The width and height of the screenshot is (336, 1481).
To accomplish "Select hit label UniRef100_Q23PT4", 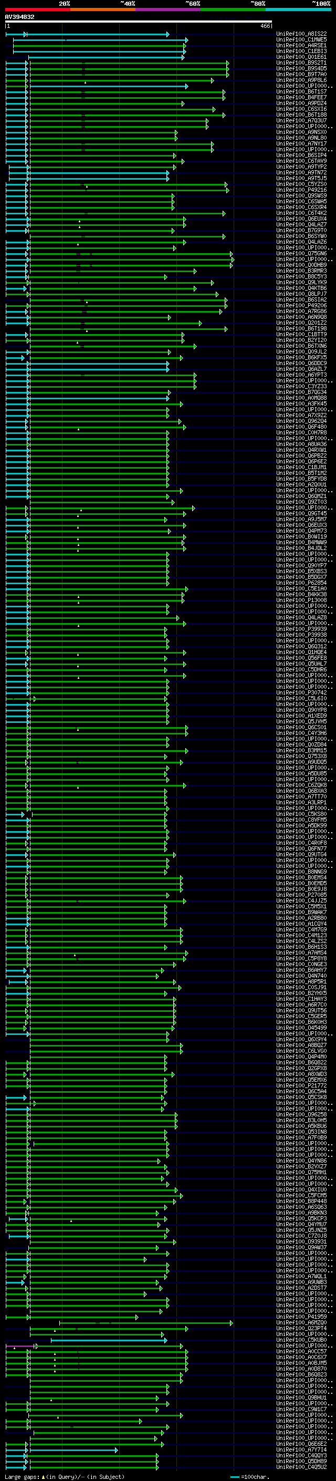I will coord(301,1328).
